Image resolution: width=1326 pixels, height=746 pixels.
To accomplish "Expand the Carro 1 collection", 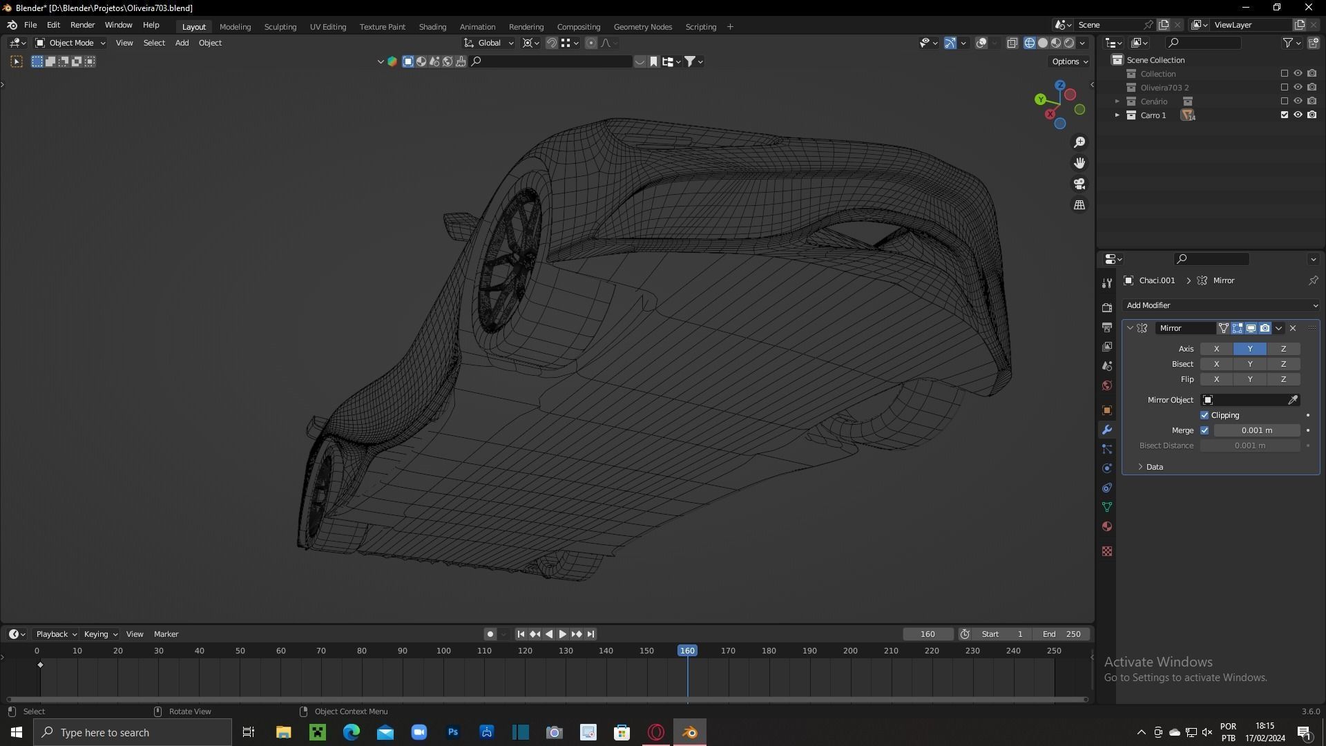I will pos(1117,115).
